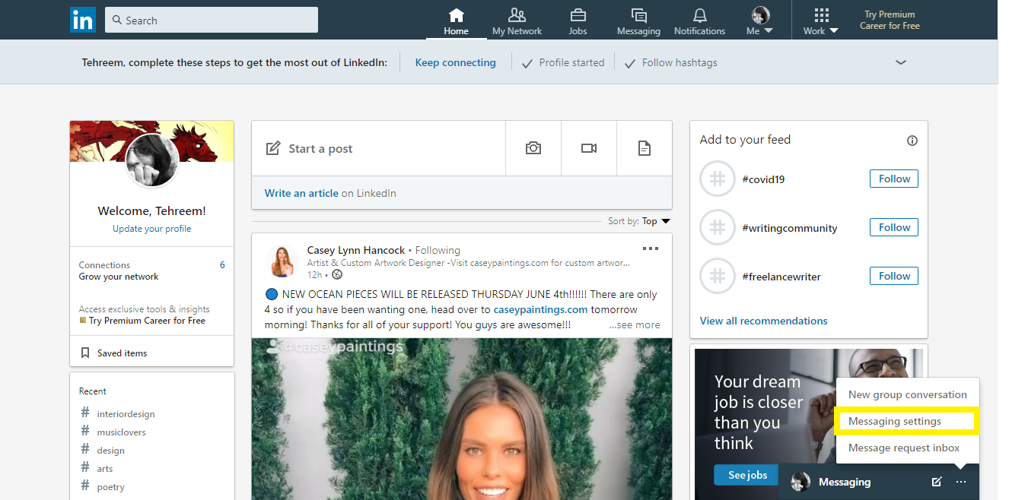Focus the Search field
Screen dimensions: 1009x500
[212, 20]
